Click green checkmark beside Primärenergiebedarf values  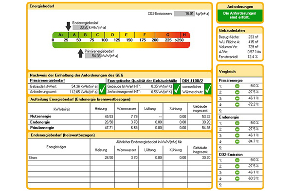pyautogui.click(x=102, y=88)
